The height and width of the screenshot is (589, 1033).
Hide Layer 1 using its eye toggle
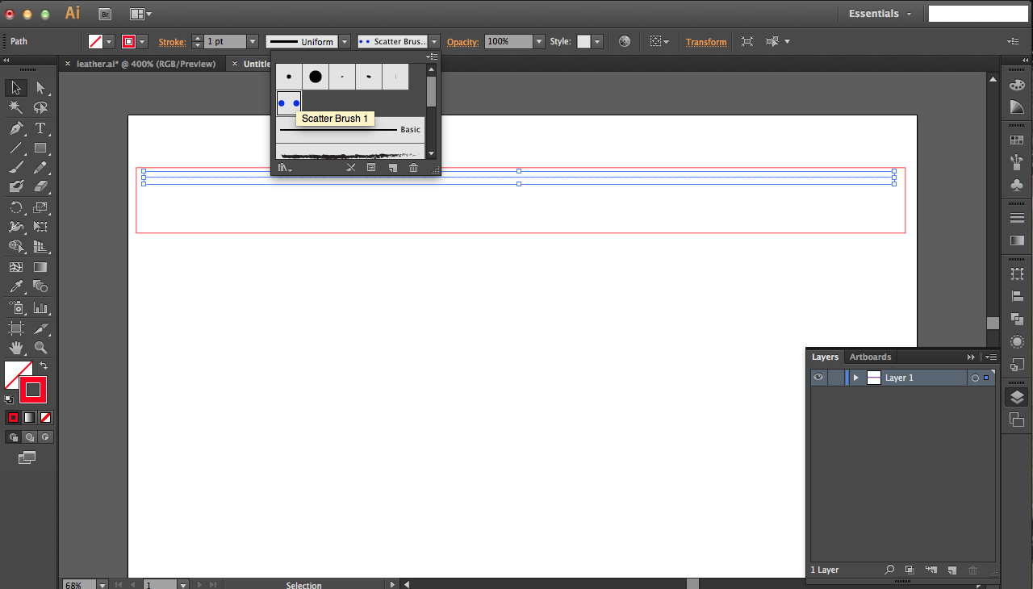pos(818,377)
